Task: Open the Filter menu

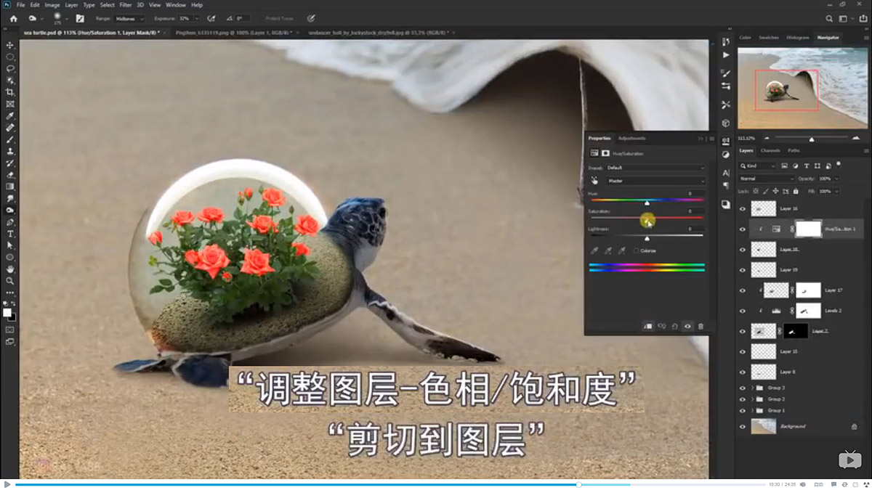Action: (126, 4)
